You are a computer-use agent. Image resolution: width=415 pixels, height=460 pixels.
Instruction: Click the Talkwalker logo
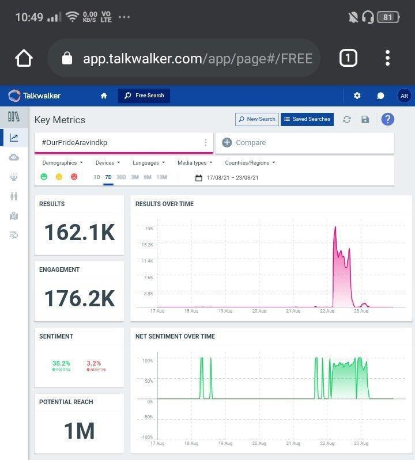[35, 96]
